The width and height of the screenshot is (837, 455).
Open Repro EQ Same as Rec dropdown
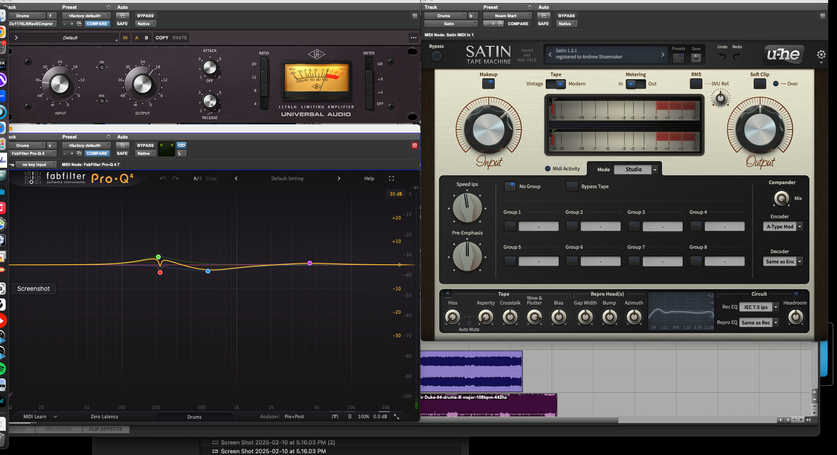tap(759, 323)
